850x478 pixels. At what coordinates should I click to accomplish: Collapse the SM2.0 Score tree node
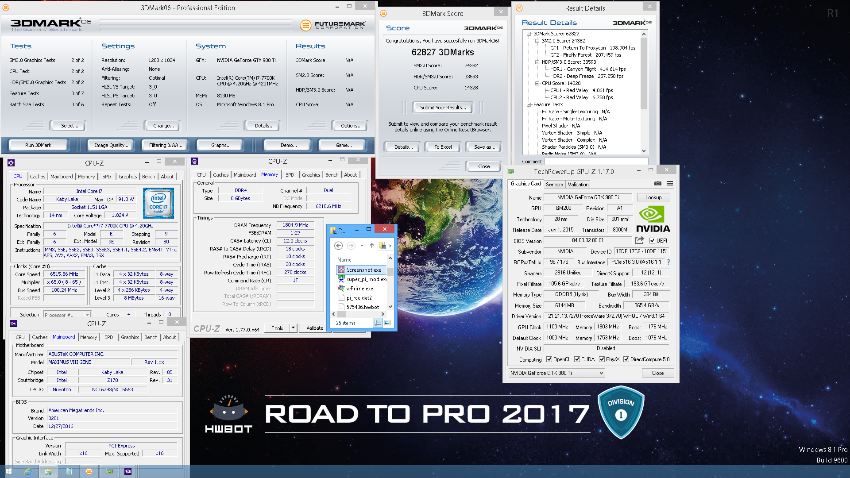click(537, 41)
